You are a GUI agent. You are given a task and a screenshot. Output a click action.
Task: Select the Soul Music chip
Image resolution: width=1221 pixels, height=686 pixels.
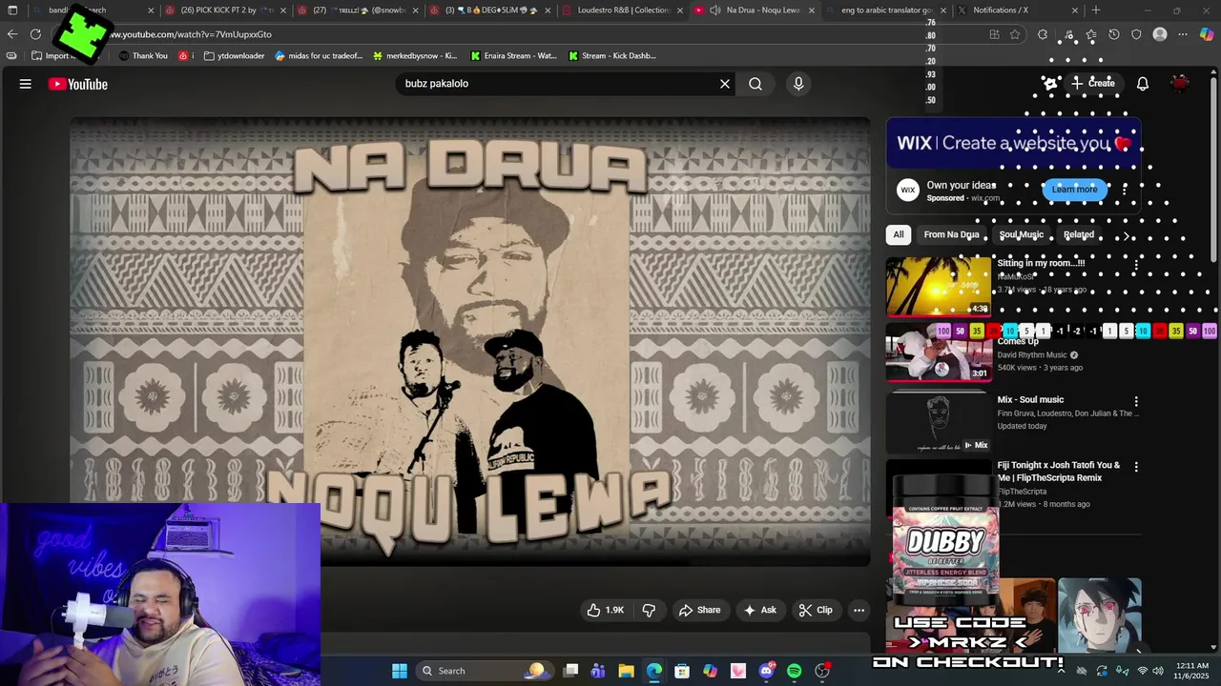click(x=1021, y=234)
